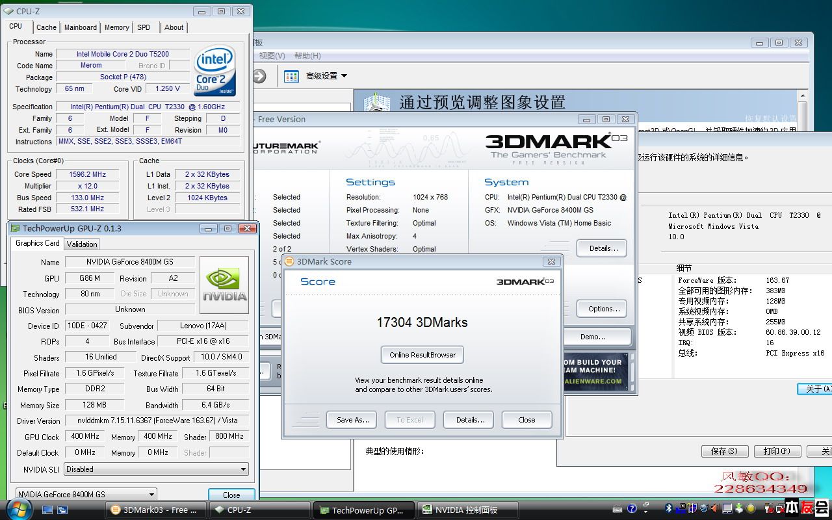Viewport: 832px width, 520px height.
Task: Click the System Details button in 3DMark03
Action: point(602,248)
